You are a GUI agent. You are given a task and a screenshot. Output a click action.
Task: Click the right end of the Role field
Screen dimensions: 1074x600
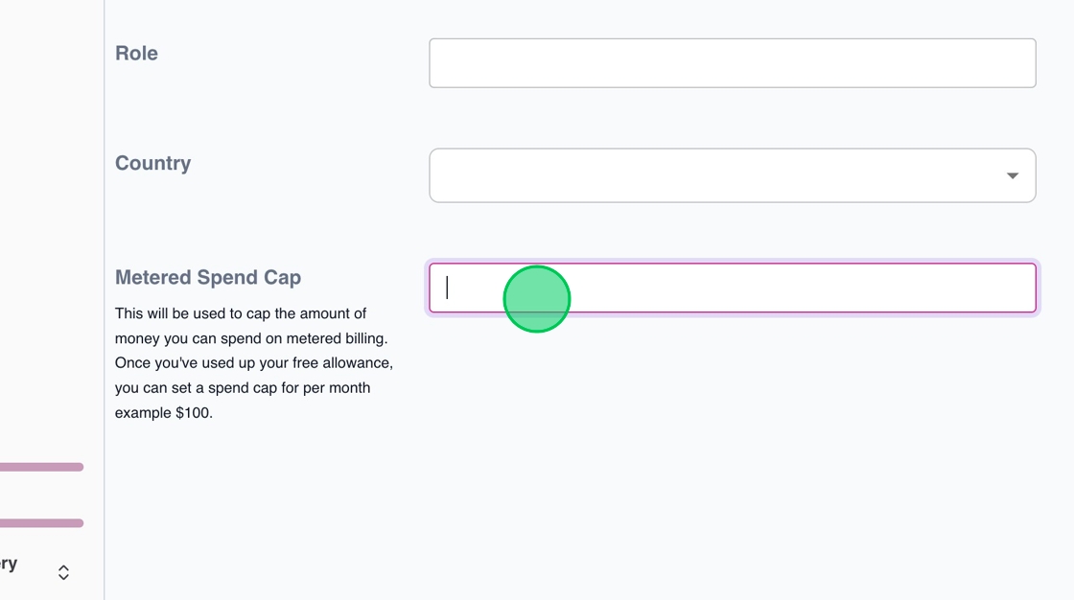click(x=1007, y=63)
